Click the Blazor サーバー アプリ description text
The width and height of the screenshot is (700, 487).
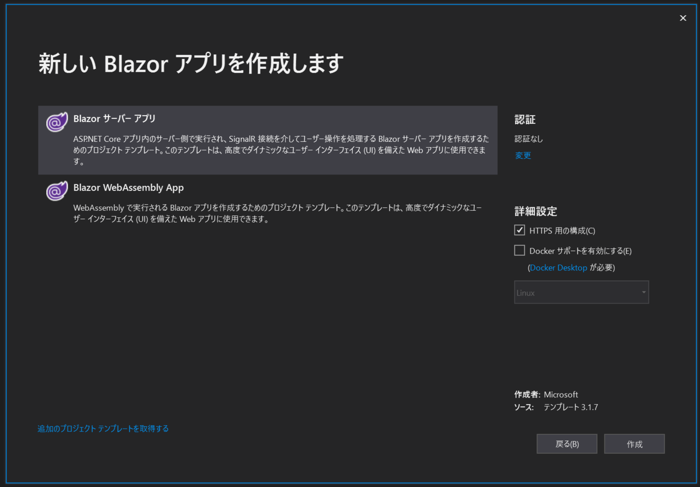click(x=281, y=151)
